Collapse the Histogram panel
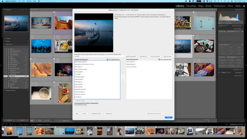This screenshot has height=139, width=247. click(x=243, y=10)
